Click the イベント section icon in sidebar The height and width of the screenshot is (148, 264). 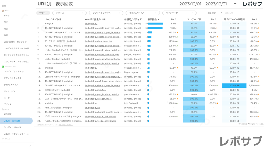(3, 139)
